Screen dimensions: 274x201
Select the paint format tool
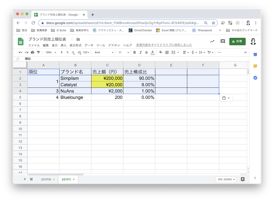39,52
